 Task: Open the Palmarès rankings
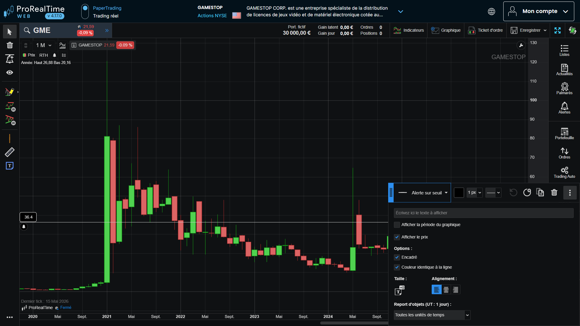point(564,88)
